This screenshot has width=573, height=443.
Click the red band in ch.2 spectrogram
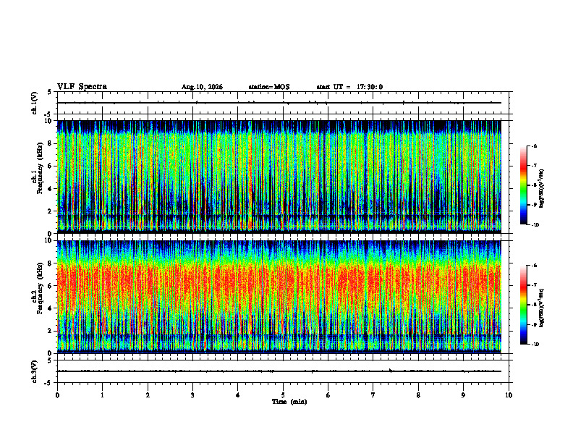(x=279, y=283)
